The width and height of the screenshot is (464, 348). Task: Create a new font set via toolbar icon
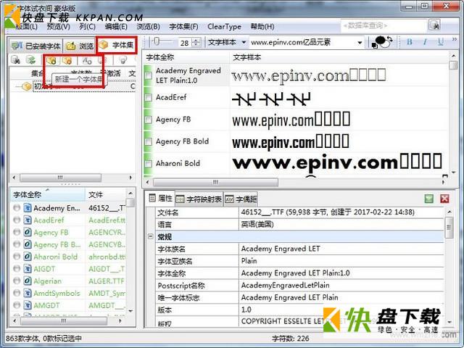[x=51, y=61]
